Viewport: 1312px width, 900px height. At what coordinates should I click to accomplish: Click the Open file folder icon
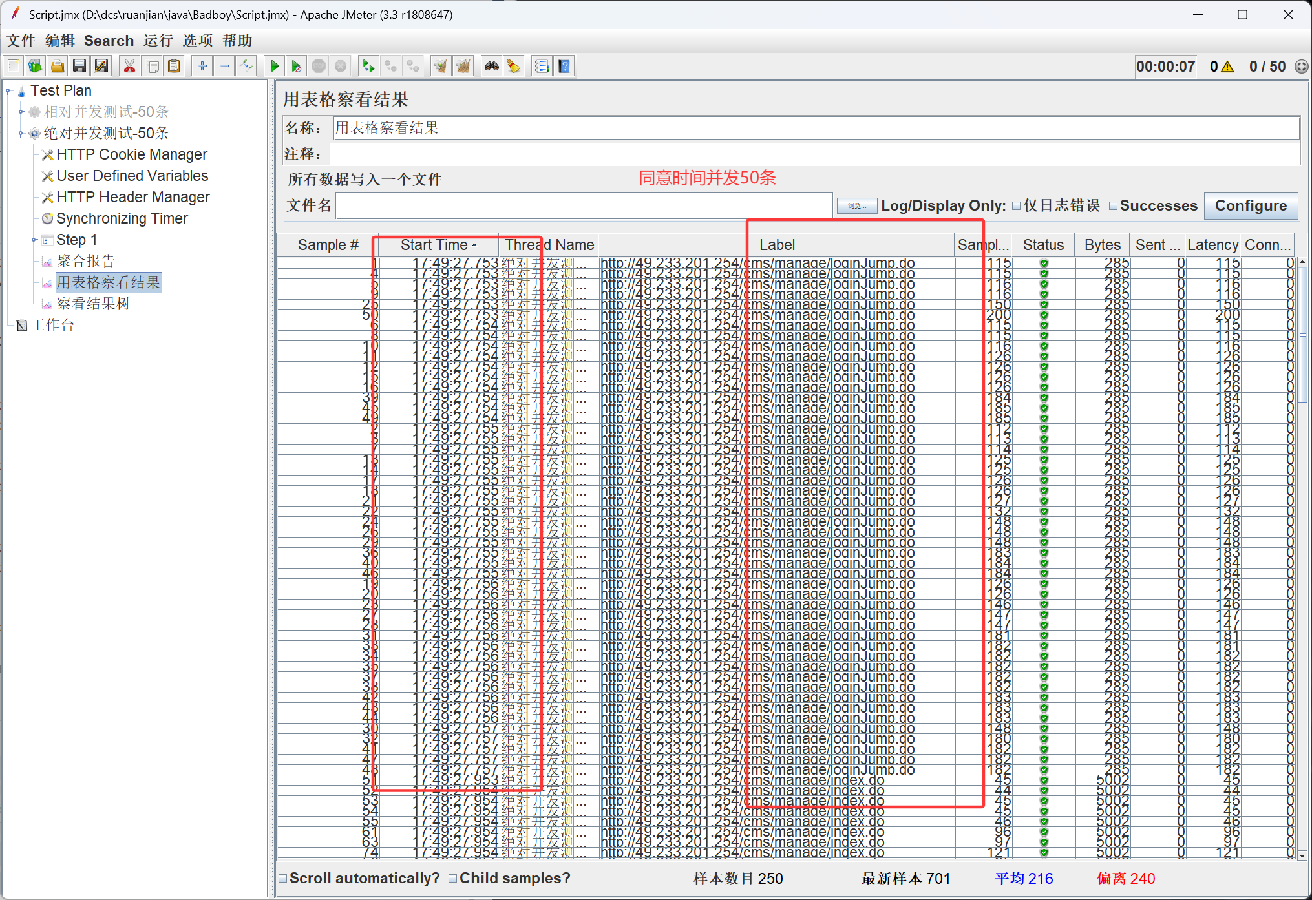coord(58,66)
